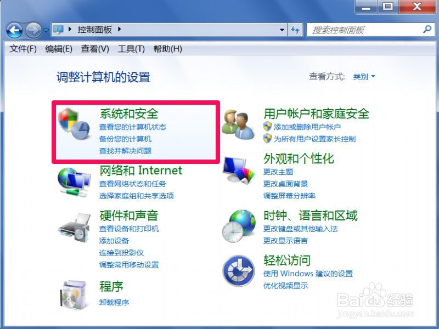The width and height of the screenshot is (439, 329).
Task: Focus the 搜索控制面板 search field
Action: coord(365,30)
